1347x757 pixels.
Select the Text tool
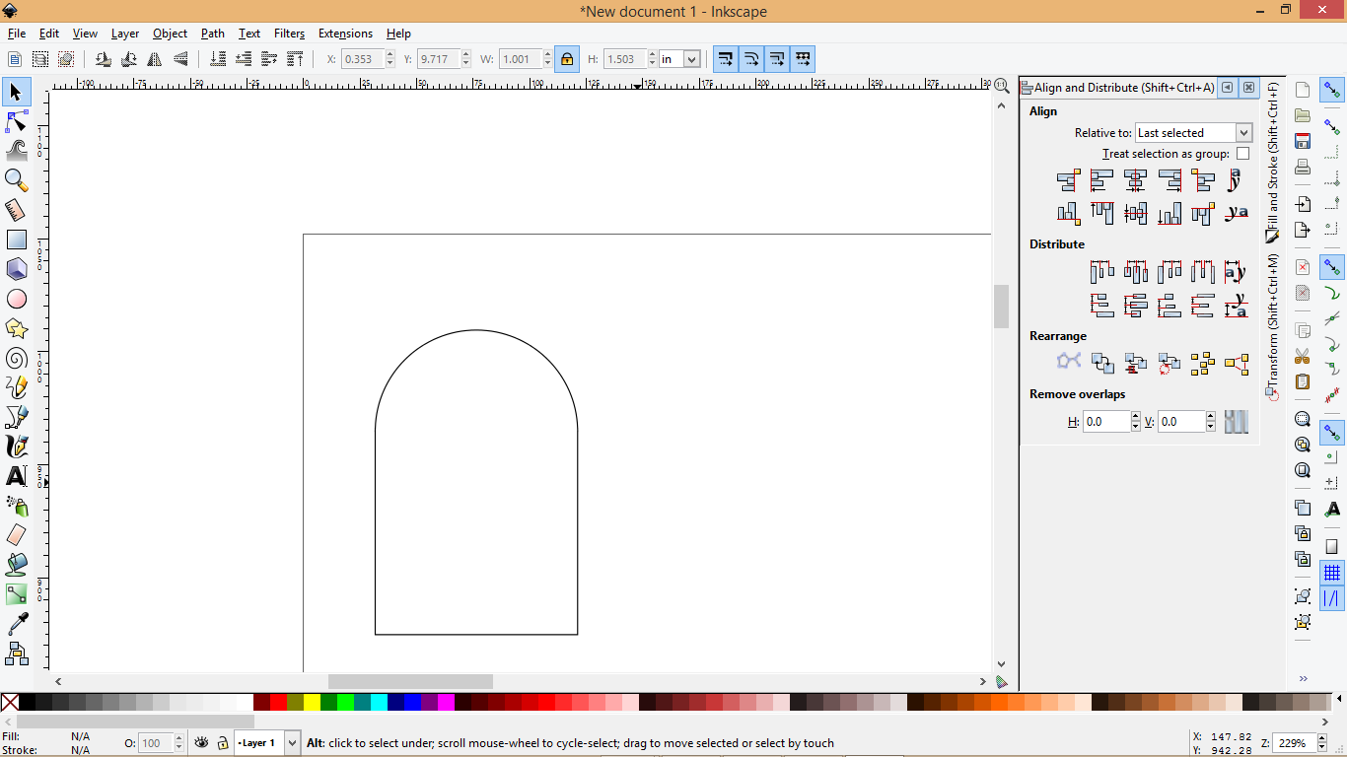(x=16, y=476)
